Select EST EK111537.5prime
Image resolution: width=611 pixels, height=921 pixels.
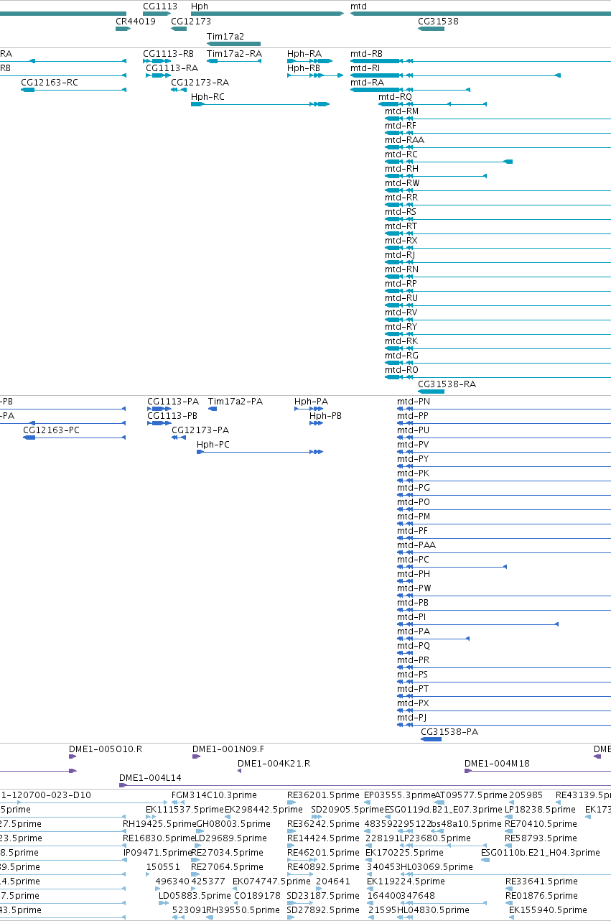click(x=185, y=809)
